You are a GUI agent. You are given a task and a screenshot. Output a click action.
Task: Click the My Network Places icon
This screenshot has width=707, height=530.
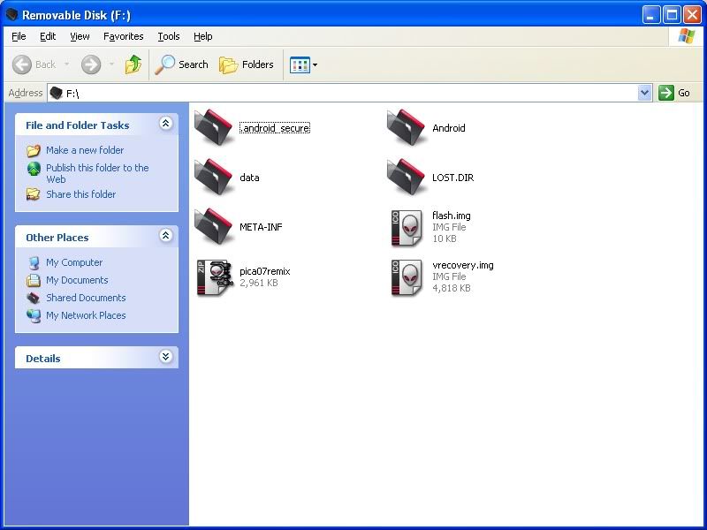[x=34, y=315]
